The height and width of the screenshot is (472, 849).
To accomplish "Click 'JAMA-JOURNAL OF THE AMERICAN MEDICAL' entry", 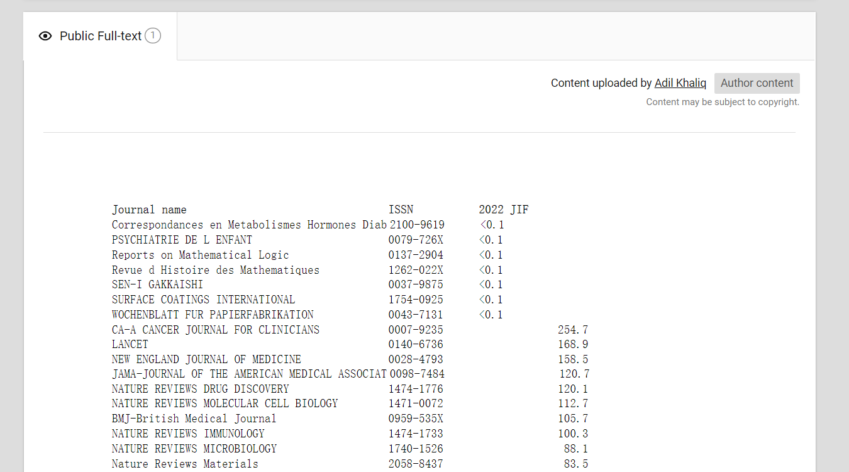I will pos(249,374).
